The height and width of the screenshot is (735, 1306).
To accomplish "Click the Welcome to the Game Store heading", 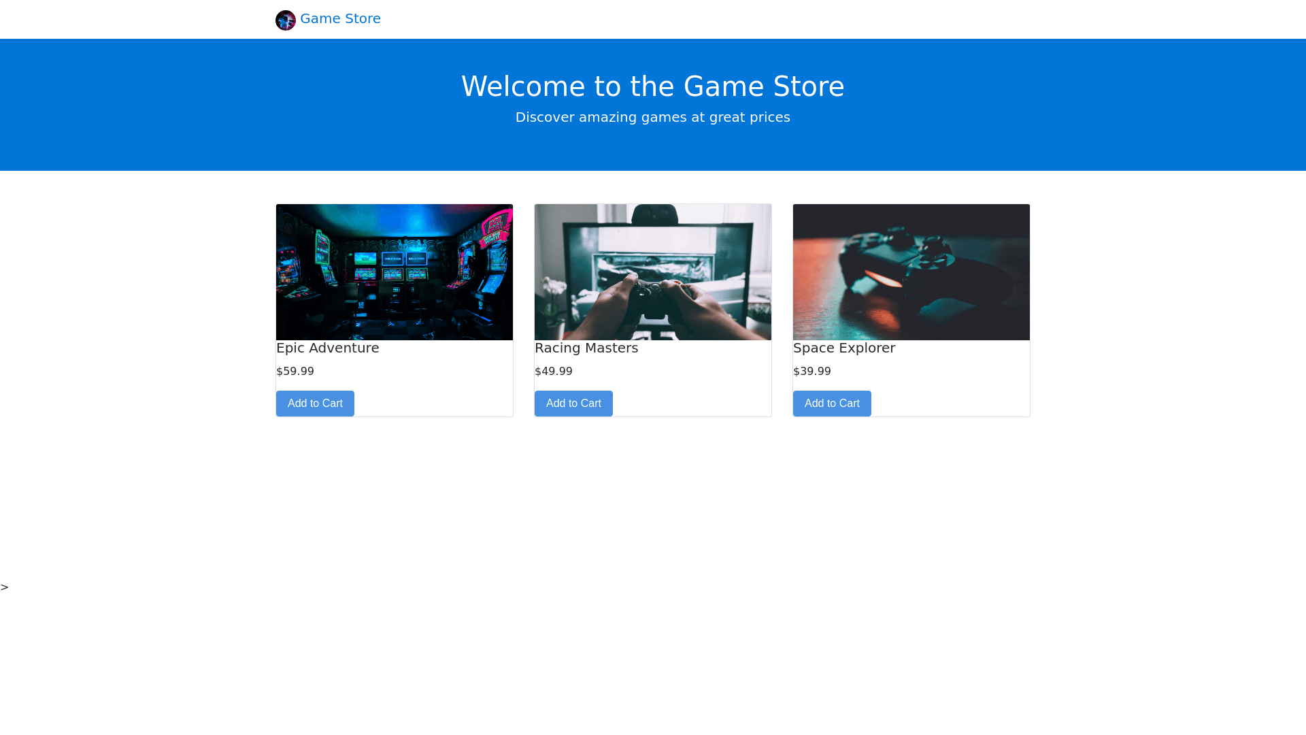I will pyautogui.click(x=653, y=86).
